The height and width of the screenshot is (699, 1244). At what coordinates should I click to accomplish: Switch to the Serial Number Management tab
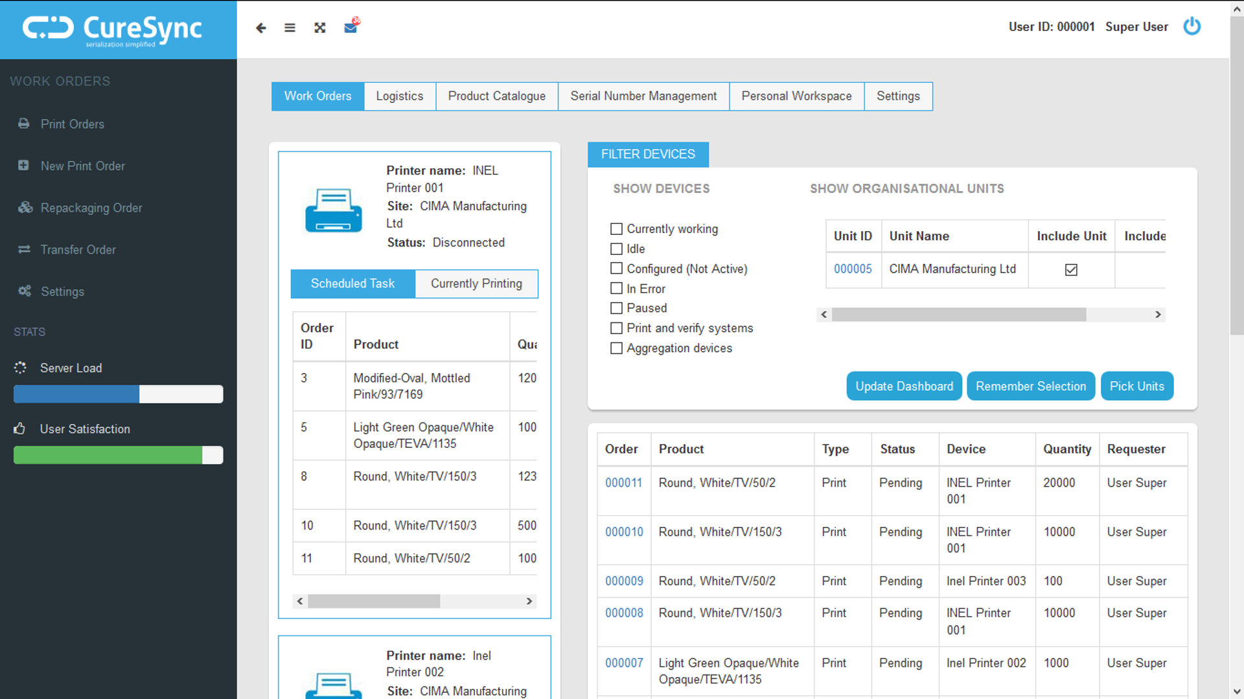click(x=643, y=96)
